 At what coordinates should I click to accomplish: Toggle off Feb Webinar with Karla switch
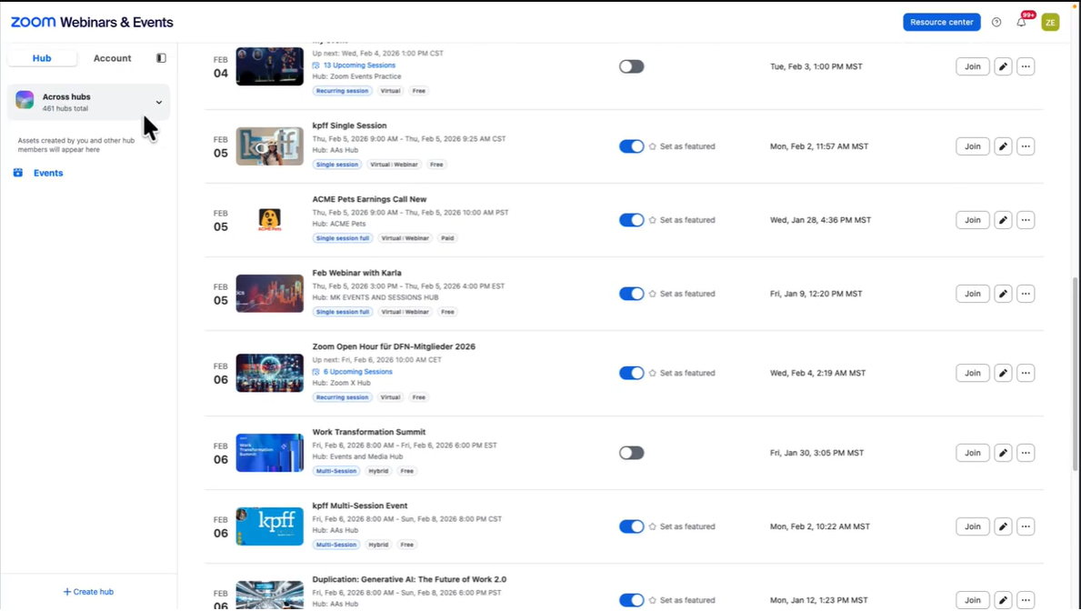(x=632, y=294)
